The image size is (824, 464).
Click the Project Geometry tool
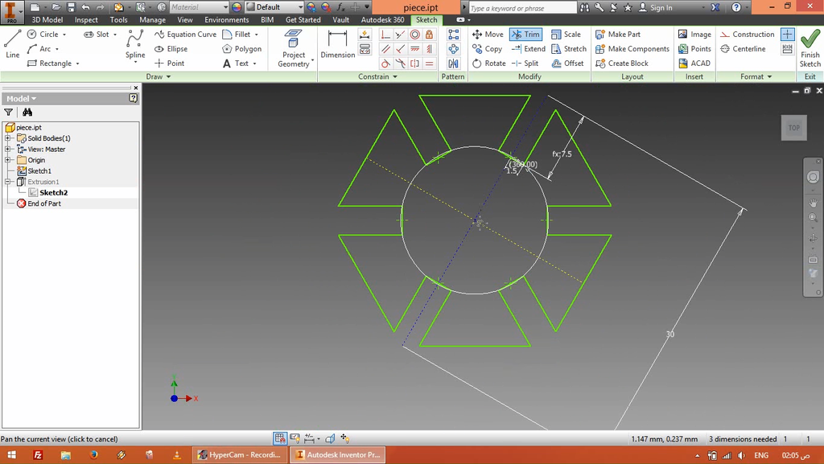(x=294, y=48)
